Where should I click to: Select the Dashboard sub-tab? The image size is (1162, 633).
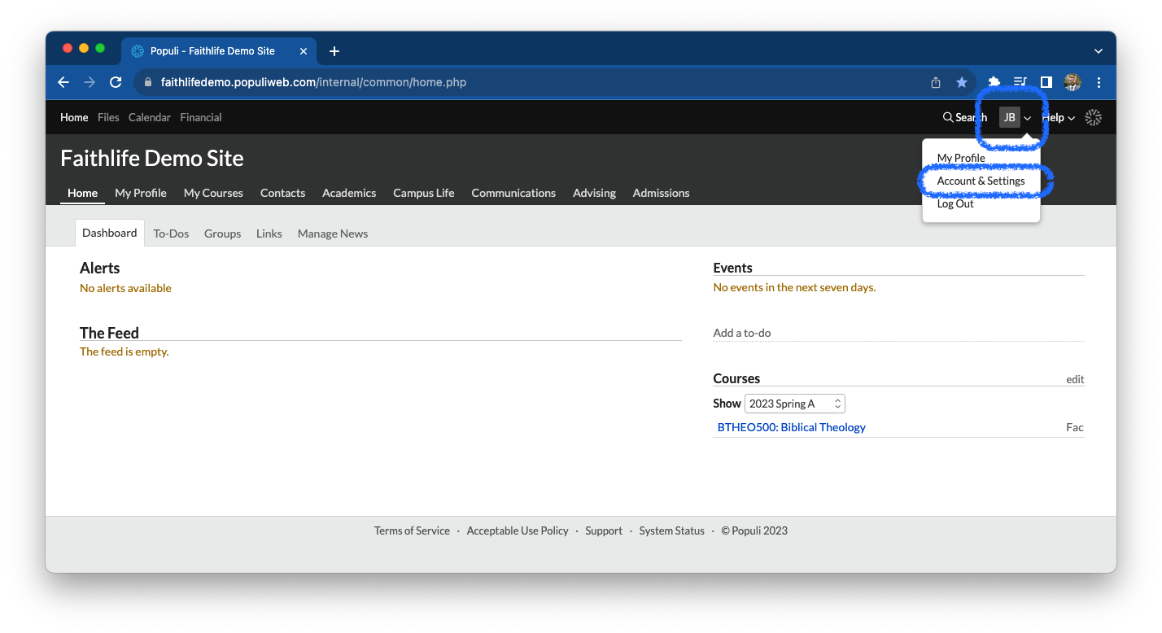(109, 233)
